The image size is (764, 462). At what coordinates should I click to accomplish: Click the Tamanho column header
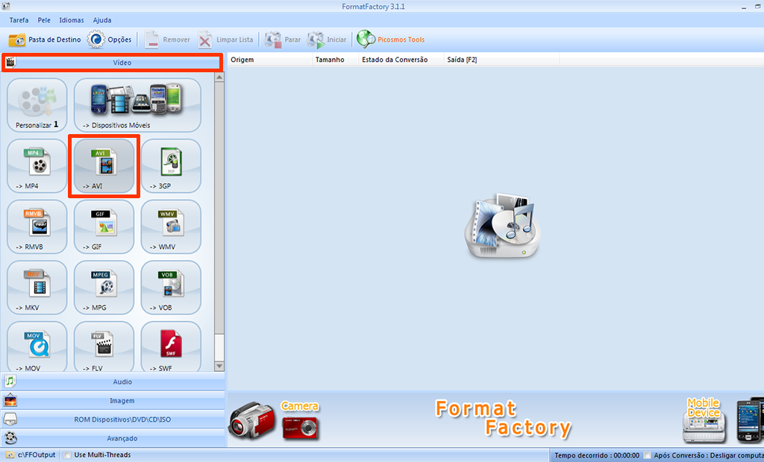point(335,60)
